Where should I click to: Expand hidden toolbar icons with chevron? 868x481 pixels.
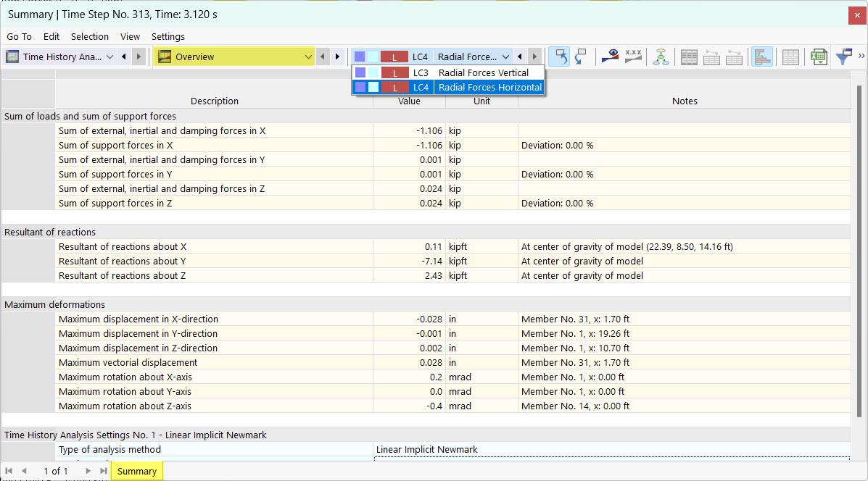[861, 56]
